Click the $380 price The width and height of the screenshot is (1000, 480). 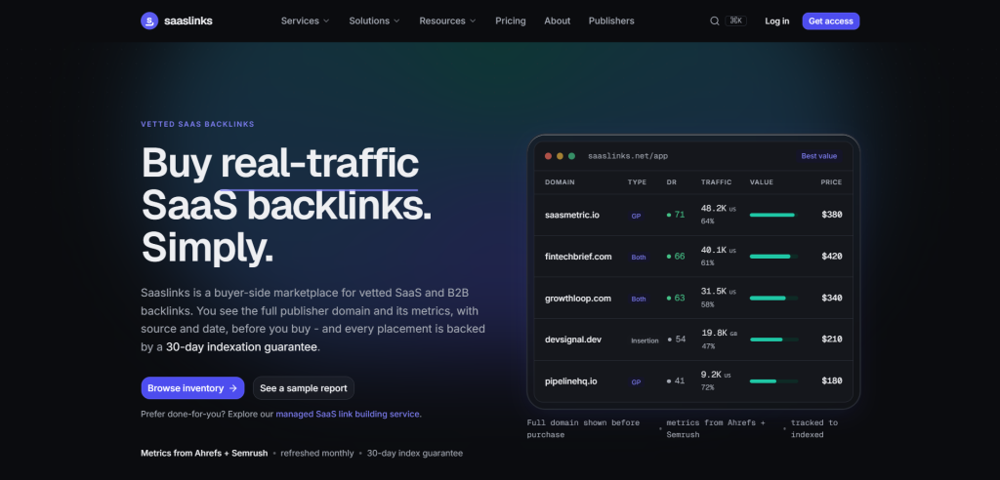[832, 215]
